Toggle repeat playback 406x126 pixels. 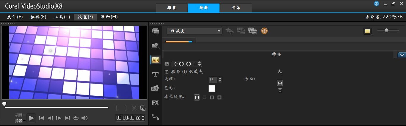point(76,118)
